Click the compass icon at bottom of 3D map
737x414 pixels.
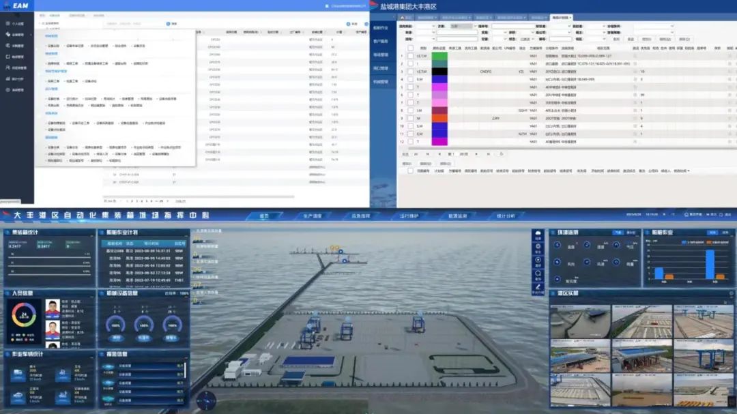click(x=205, y=401)
